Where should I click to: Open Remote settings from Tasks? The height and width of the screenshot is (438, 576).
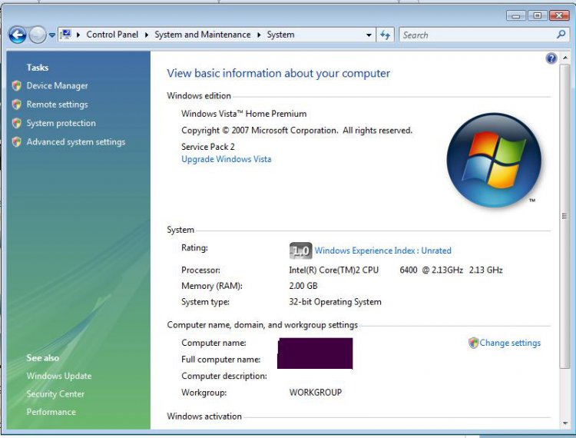[x=57, y=105]
